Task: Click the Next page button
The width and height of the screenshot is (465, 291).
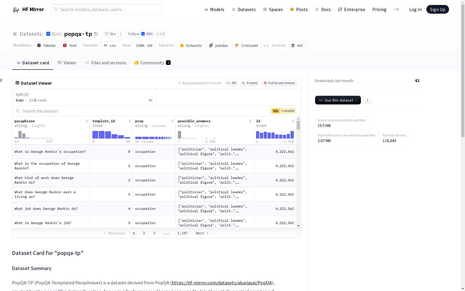Action: click(202, 233)
